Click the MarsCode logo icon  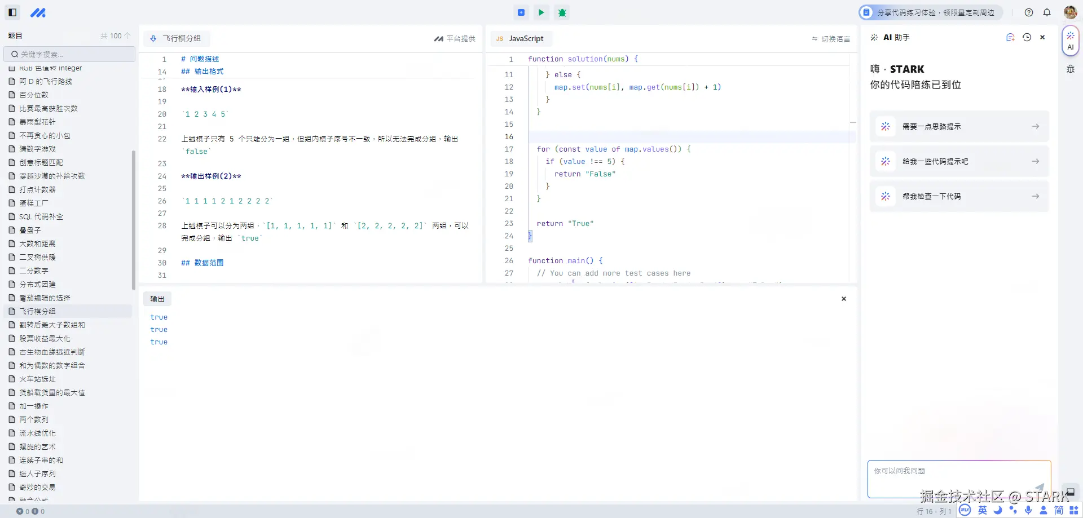click(38, 12)
